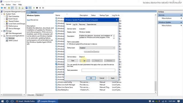The height and width of the screenshot is (103, 183).
Task: Open Windows Defender shield tray icon
Action: pyautogui.click(x=150, y=101)
